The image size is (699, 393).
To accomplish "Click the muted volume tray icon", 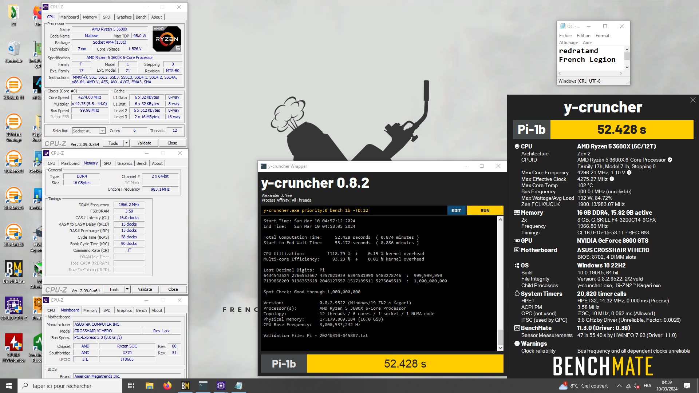I will tap(637, 386).
